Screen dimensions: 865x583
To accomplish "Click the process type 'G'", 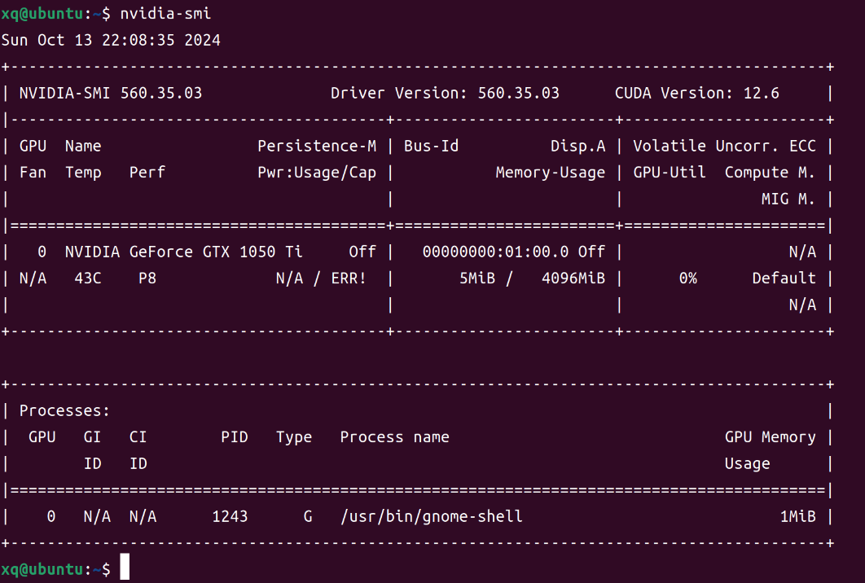I will pyautogui.click(x=308, y=516).
